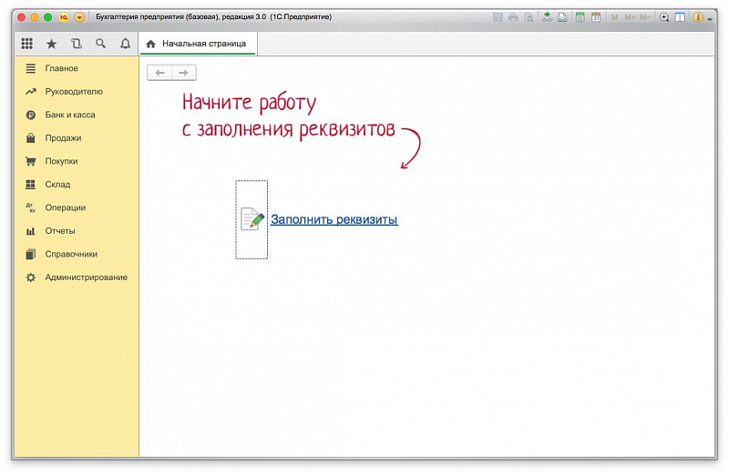Click the zoom scale magnifier icon
Viewport: 729px width, 474px height.
pos(664,17)
